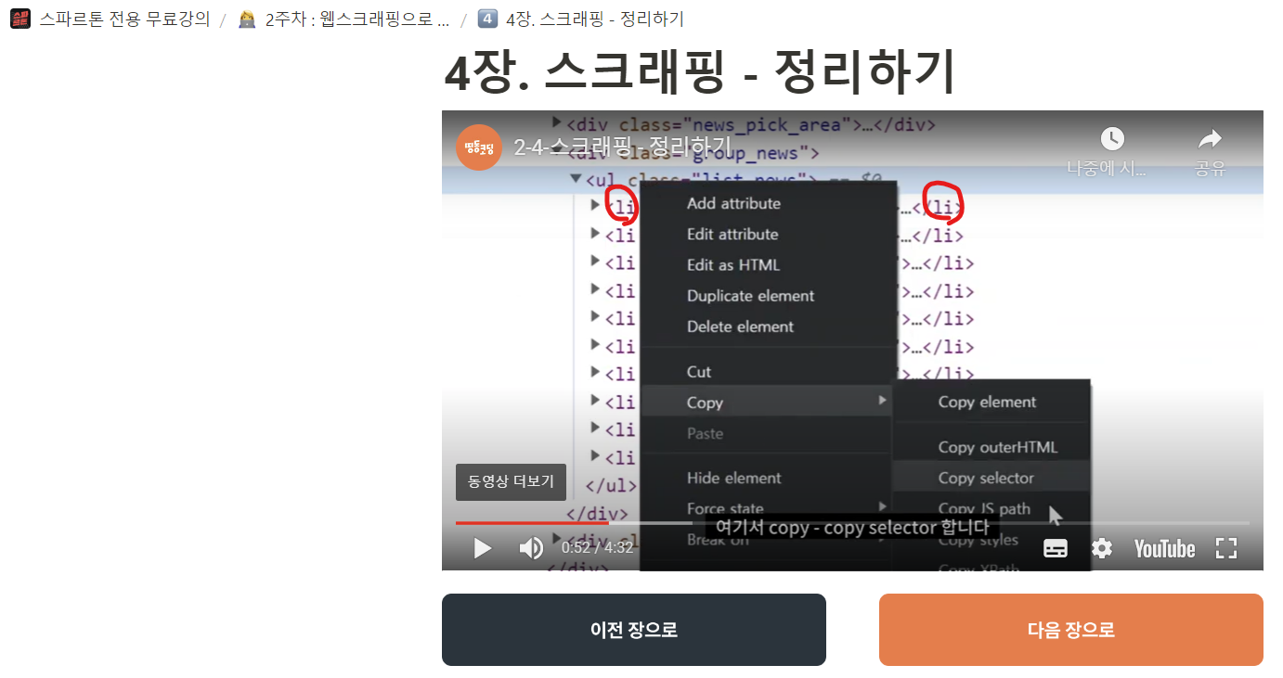The image size is (1283, 678).
Task: Click the video time display 0:52 / 4:32
Action: tap(597, 548)
